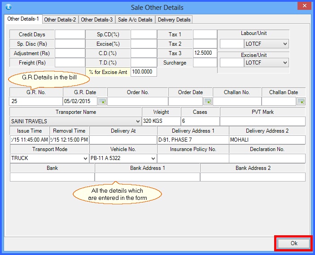Click the Tax 2 input field
This screenshot has width=315, height=255.
pyautogui.click(x=205, y=44)
